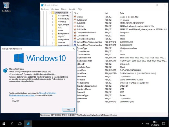
Task: Click the BuildGUID string value icon
Action: (75, 23)
